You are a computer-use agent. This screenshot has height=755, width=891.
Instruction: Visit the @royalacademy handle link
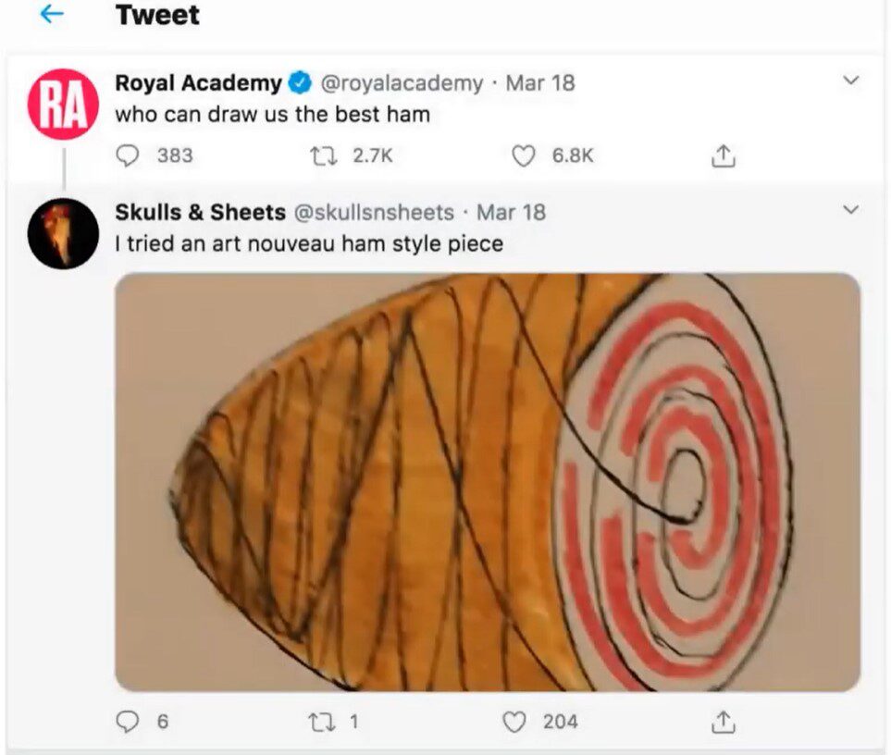point(402,83)
